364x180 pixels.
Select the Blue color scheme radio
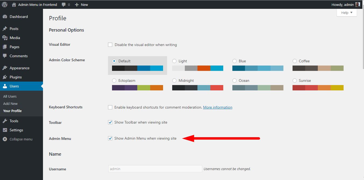coord(235,61)
